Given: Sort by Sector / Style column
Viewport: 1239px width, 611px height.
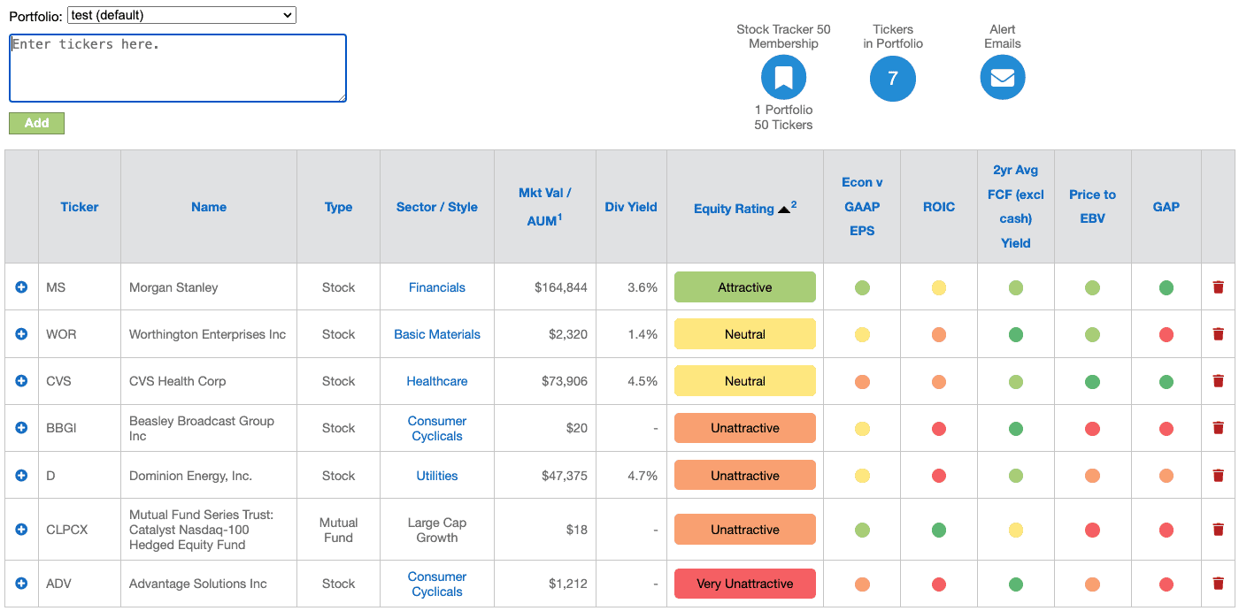Looking at the screenshot, I should pos(437,207).
